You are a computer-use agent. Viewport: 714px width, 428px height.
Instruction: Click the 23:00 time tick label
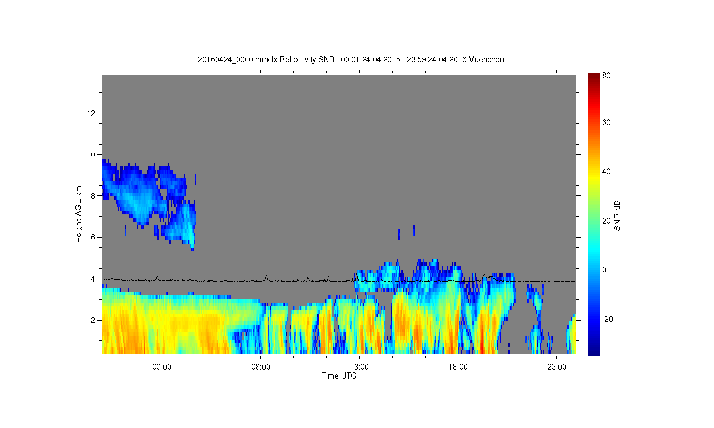557,367
